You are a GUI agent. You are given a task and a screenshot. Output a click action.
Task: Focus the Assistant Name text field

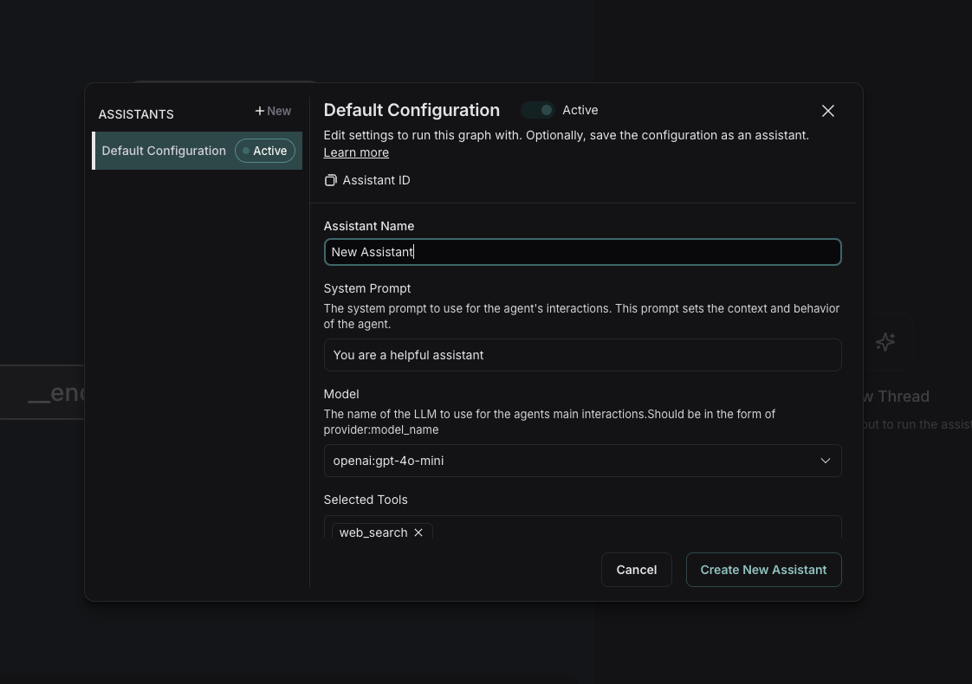click(582, 252)
